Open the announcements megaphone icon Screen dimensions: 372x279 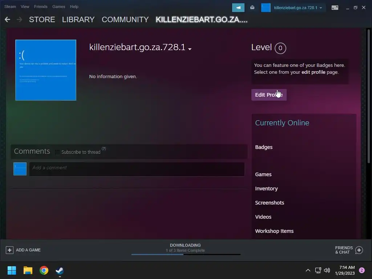click(238, 8)
